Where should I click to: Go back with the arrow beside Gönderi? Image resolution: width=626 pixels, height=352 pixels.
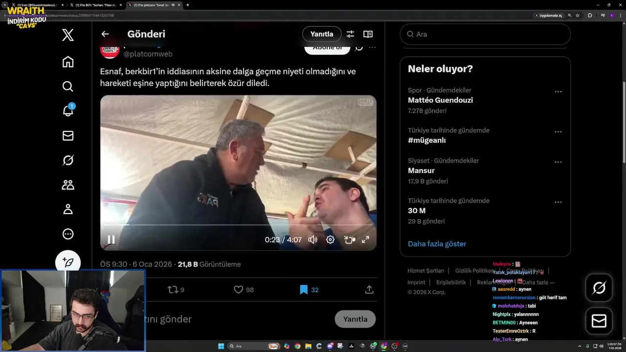tap(105, 34)
